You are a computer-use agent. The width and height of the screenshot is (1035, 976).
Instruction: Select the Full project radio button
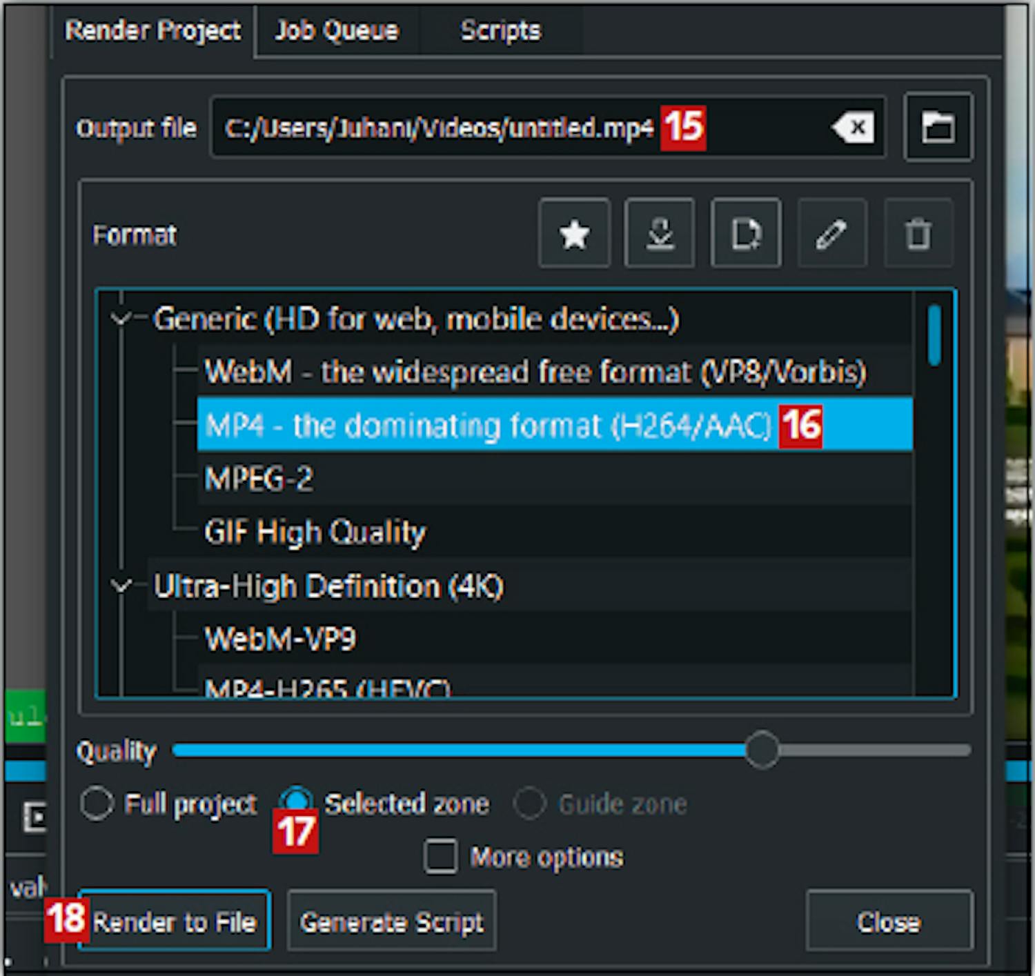click(97, 804)
